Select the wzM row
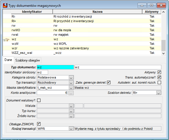This screenshot has width=169, height=140. pos(82,44)
